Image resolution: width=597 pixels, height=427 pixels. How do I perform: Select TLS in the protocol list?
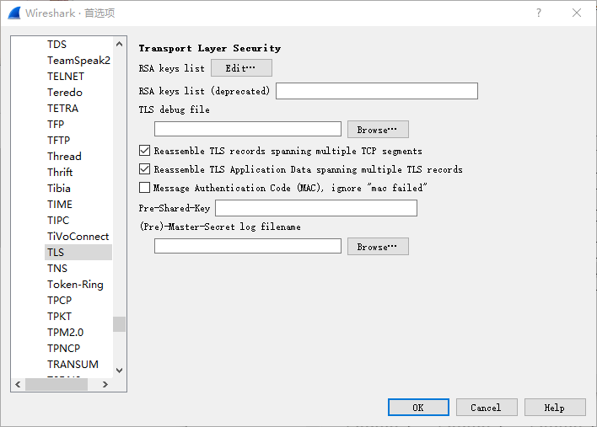point(56,252)
